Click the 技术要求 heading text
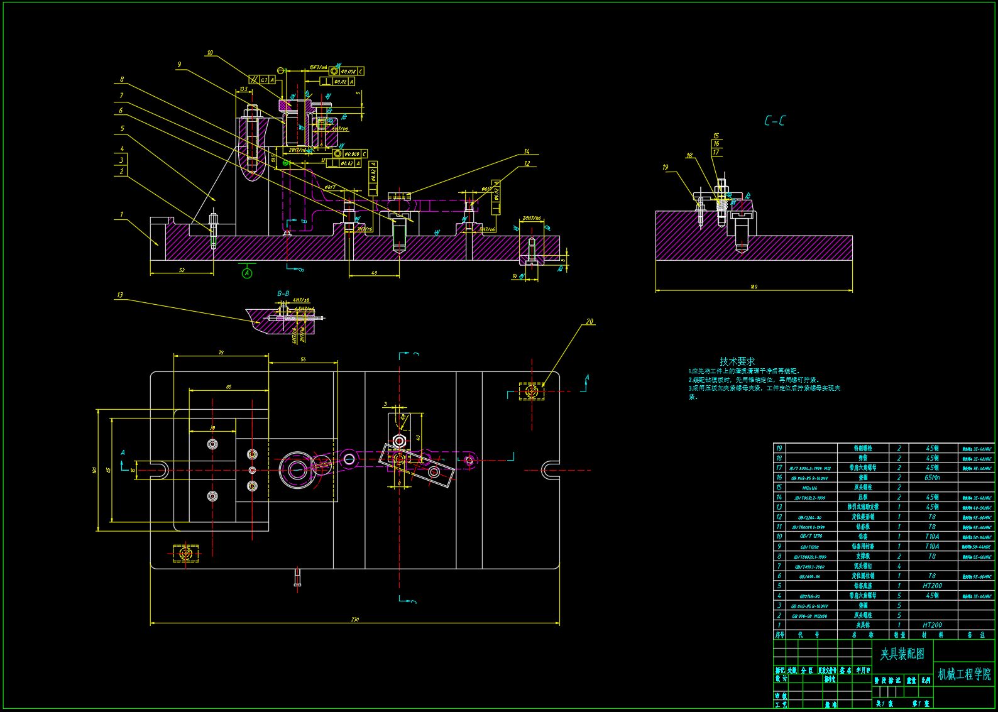Screen dimensions: 998x712 tap(737, 361)
